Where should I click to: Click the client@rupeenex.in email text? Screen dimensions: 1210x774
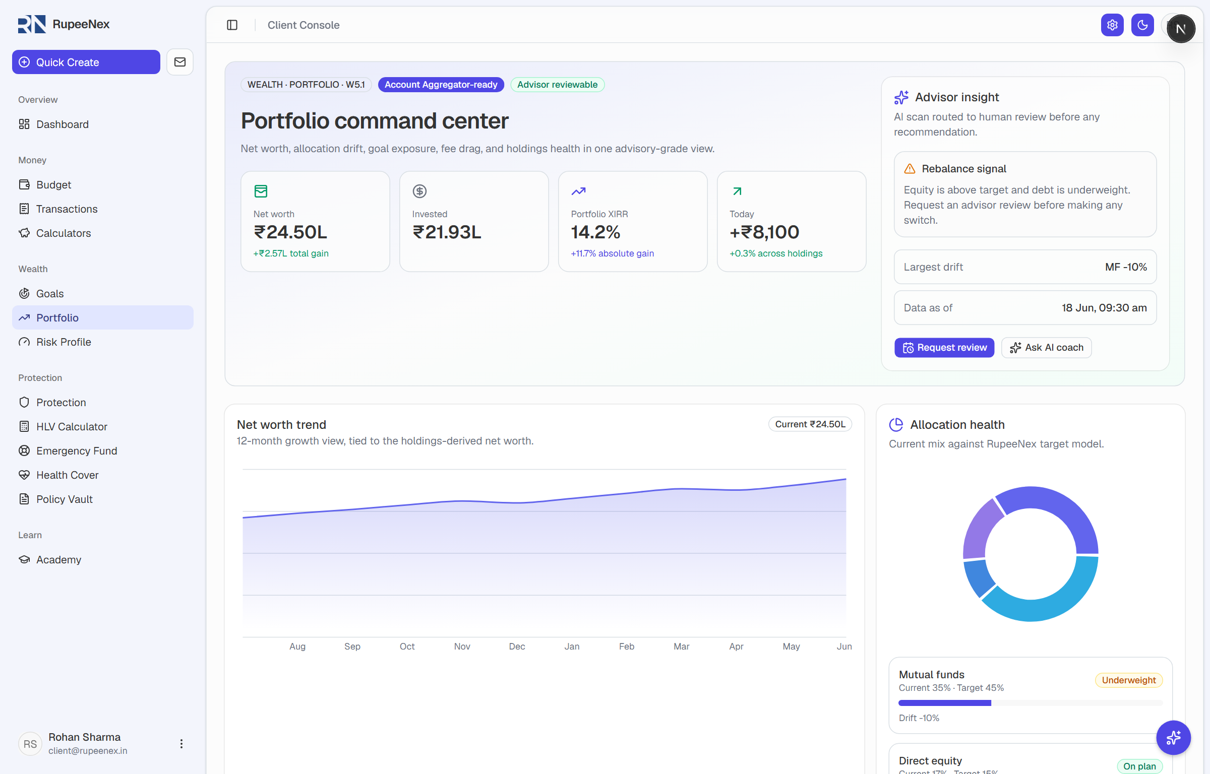click(88, 751)
